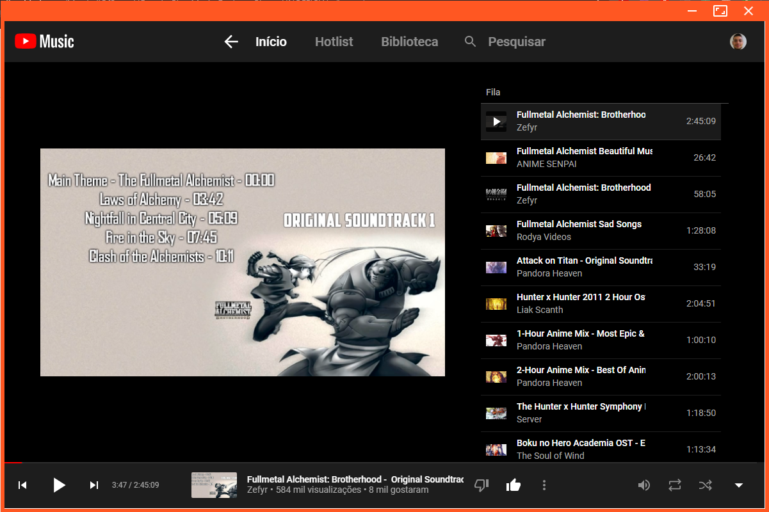Collapse the player page arrow
Screen dimensions: 769x512
(x=739, y=485)
